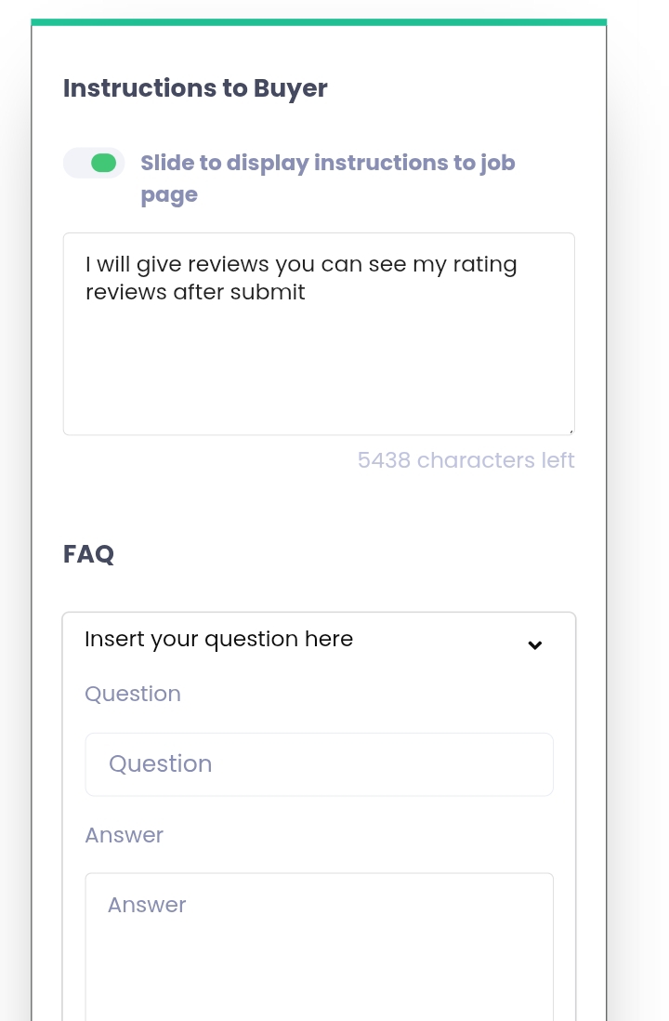Click the FAQ section heading
The image size is (669, 1021).
click(88, 554)
